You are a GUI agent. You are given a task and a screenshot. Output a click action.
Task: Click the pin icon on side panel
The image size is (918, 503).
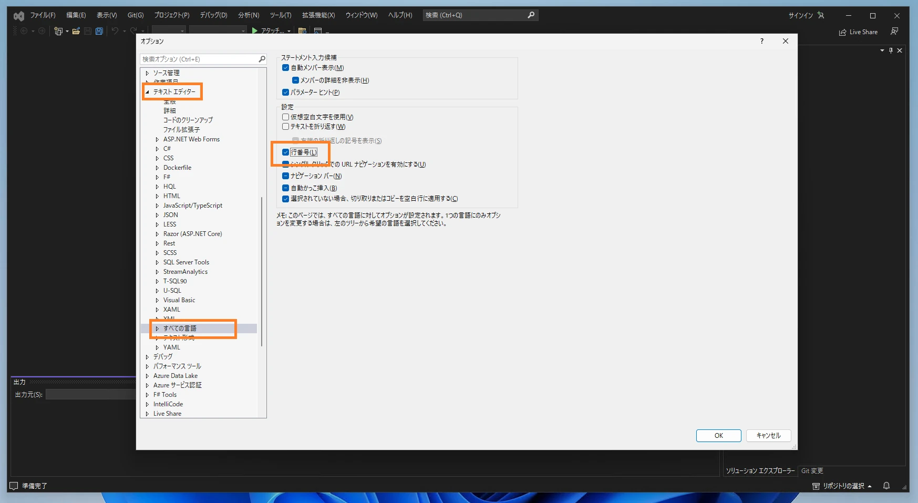click(x=891, y=50)
